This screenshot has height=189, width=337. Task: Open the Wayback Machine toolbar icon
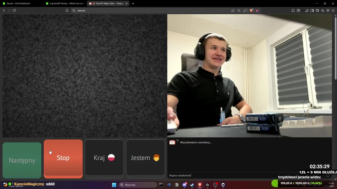tap(298, 10)
